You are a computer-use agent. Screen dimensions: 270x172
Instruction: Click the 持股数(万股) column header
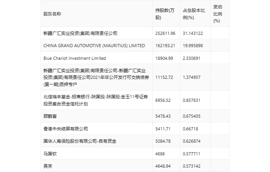click(165, 14)
